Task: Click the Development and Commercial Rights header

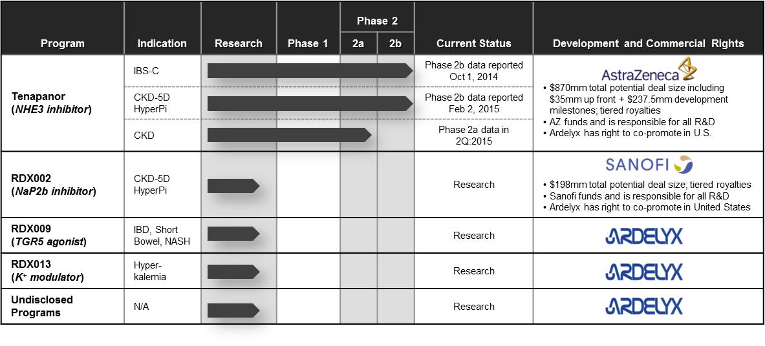Action: tap(648, 44)
